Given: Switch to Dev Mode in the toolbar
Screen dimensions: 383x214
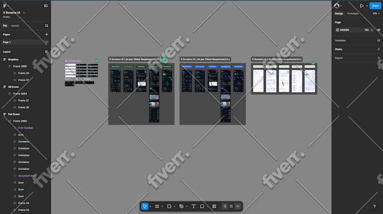Looking at the screenshot, I should click(x=238, y=207).
